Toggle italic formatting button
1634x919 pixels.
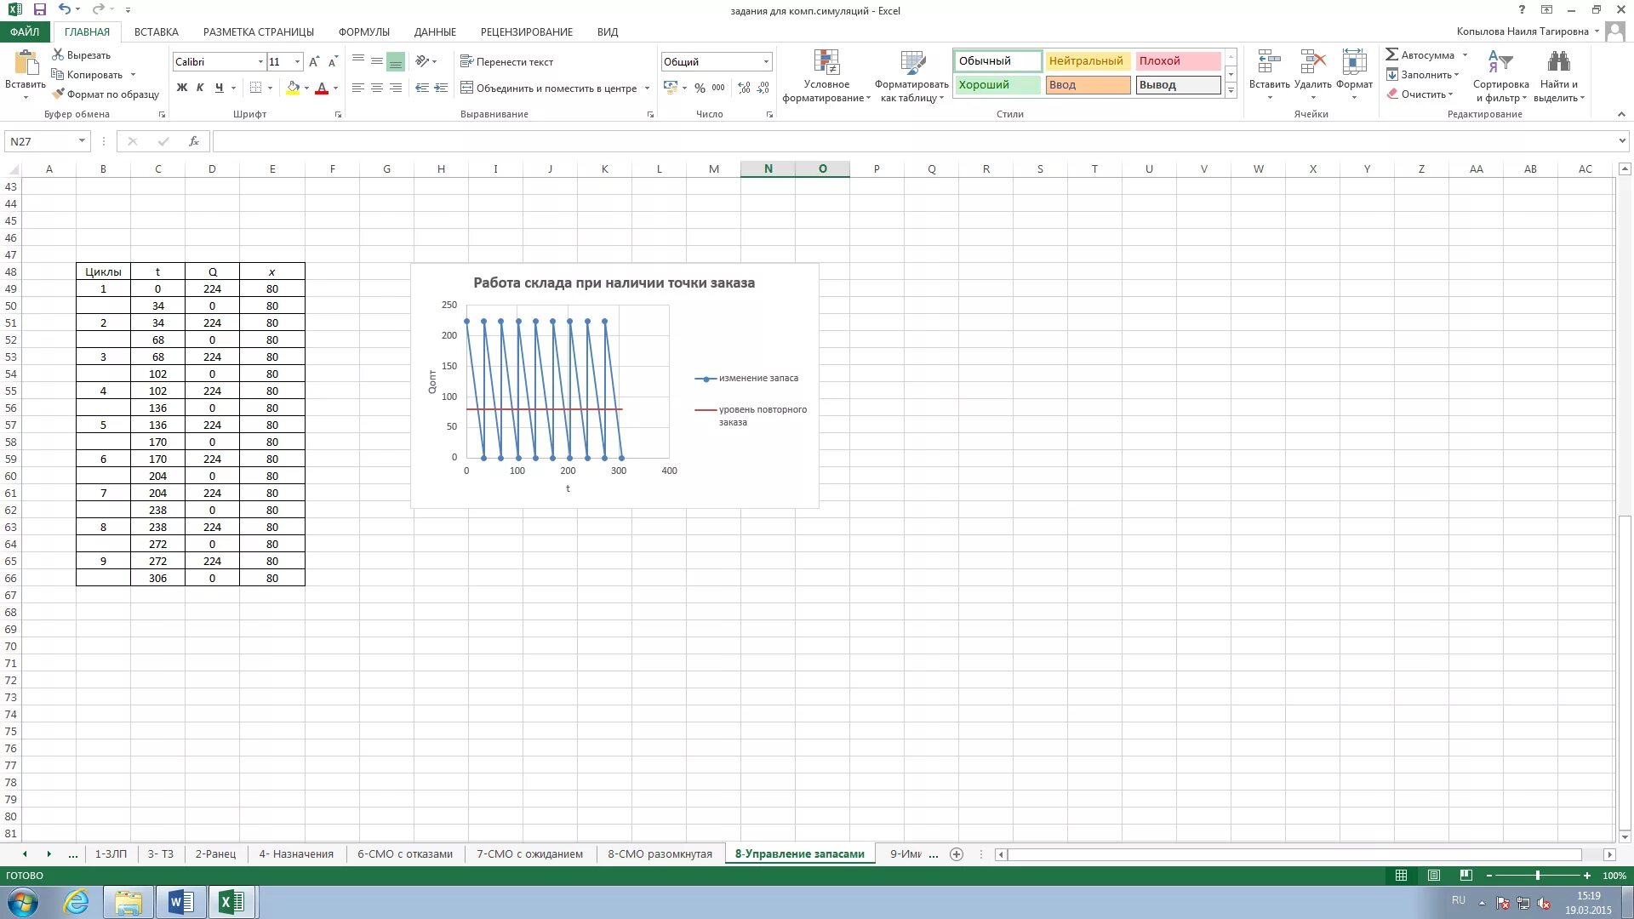click(200, 88)
